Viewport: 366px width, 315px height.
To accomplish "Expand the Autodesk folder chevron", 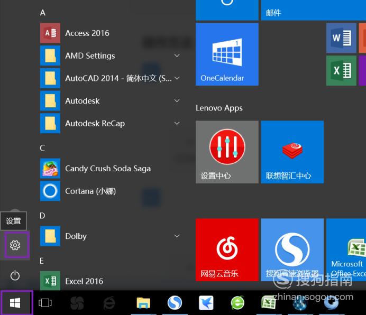I will 177,100.
